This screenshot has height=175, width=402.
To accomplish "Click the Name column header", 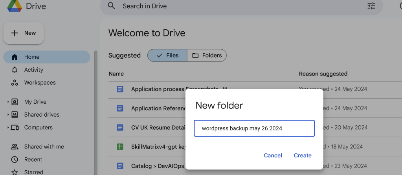I will coord(116,74).
